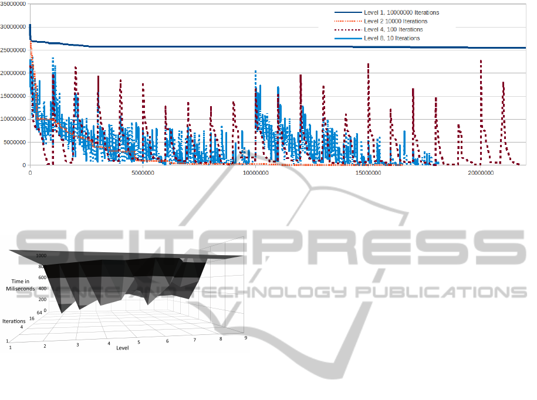The height and width of the screenshot is (400, 537).
Task: Select the "Iterations" axis title on 3D chart
Action: click(14, 321)
